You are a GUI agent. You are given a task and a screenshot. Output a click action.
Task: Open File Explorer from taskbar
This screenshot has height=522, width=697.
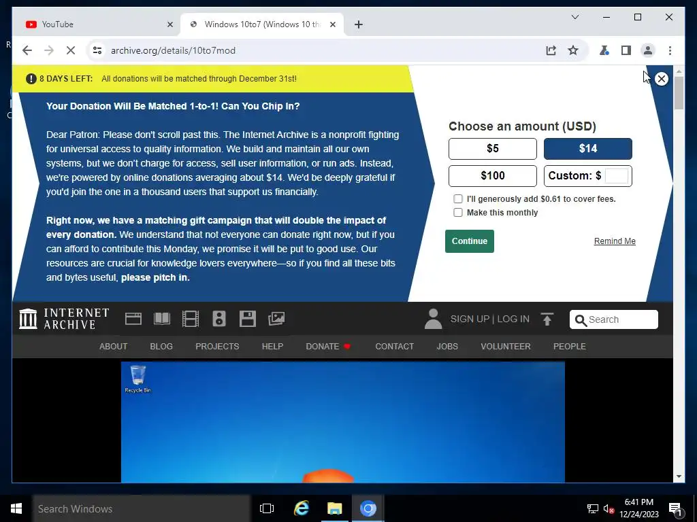coord(334,508)
